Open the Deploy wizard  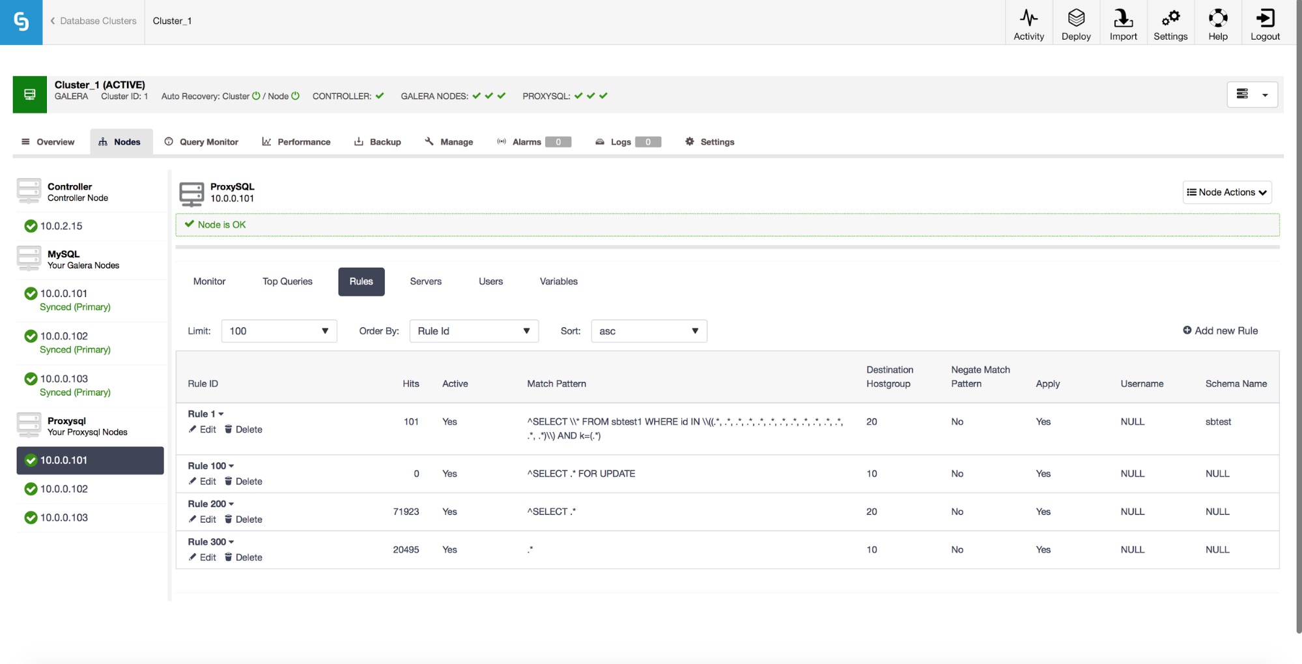point(1076,25)
